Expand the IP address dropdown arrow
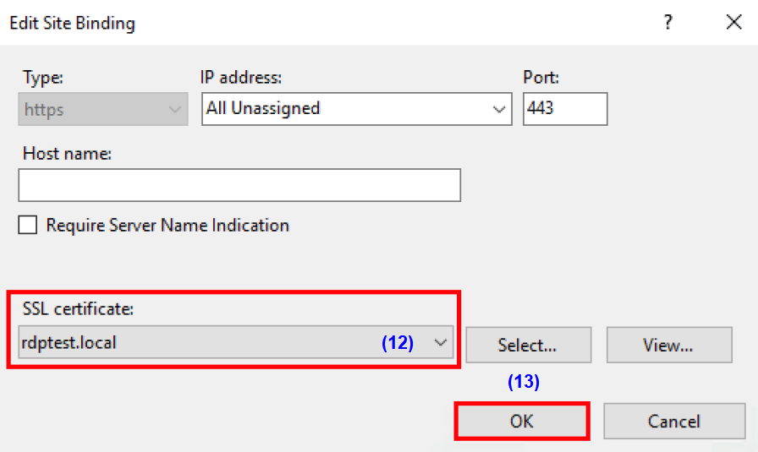 (x=497, y=109)
